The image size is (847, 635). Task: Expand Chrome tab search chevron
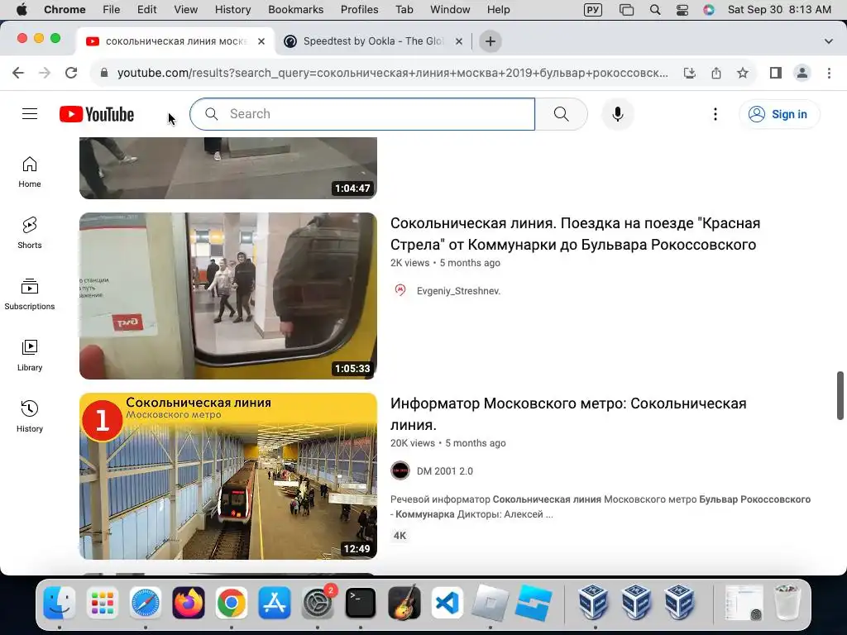pos(828,41)
